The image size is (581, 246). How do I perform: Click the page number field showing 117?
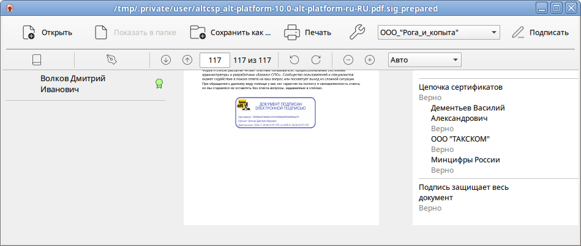tap(214, 60)
